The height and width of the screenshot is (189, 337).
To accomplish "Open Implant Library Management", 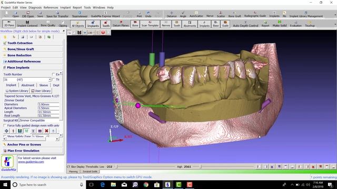I will coord(306,14).
